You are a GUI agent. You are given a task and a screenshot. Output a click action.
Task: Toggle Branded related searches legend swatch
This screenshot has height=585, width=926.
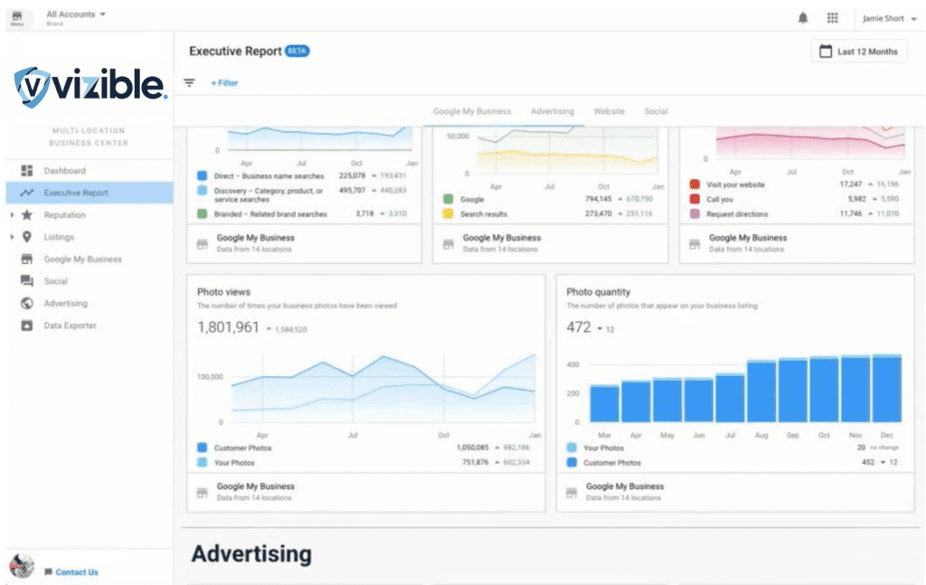[202, 213]
